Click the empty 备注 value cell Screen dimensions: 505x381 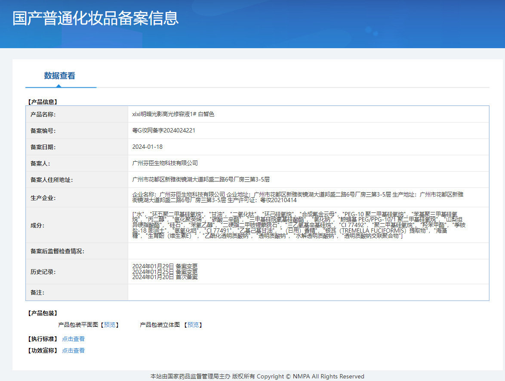(x=308, y=292)
